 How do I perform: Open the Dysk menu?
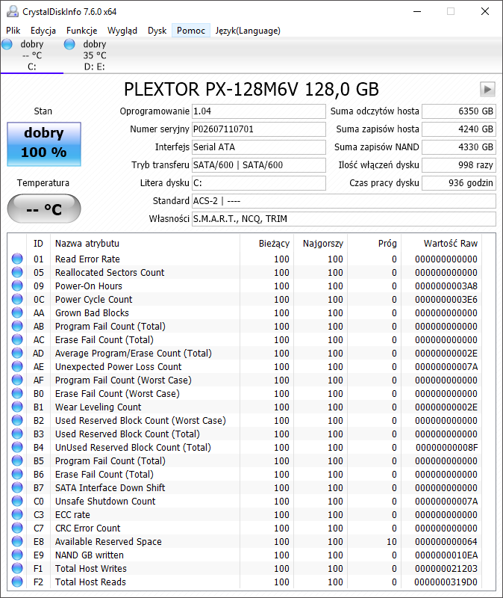157,31
